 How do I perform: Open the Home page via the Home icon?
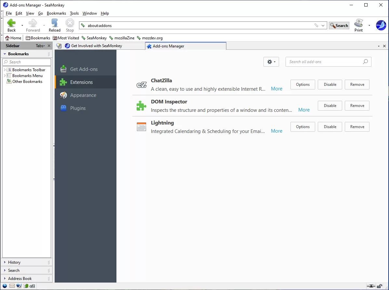point(13,38)
